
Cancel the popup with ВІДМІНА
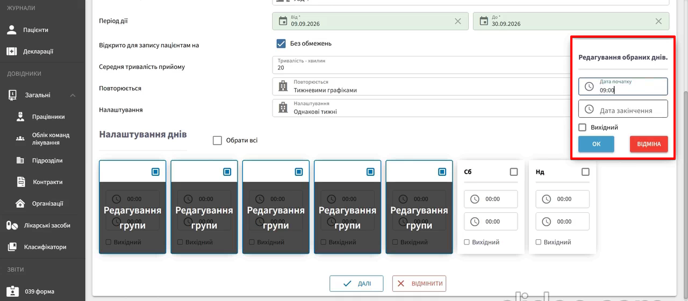tap(649, 144)
